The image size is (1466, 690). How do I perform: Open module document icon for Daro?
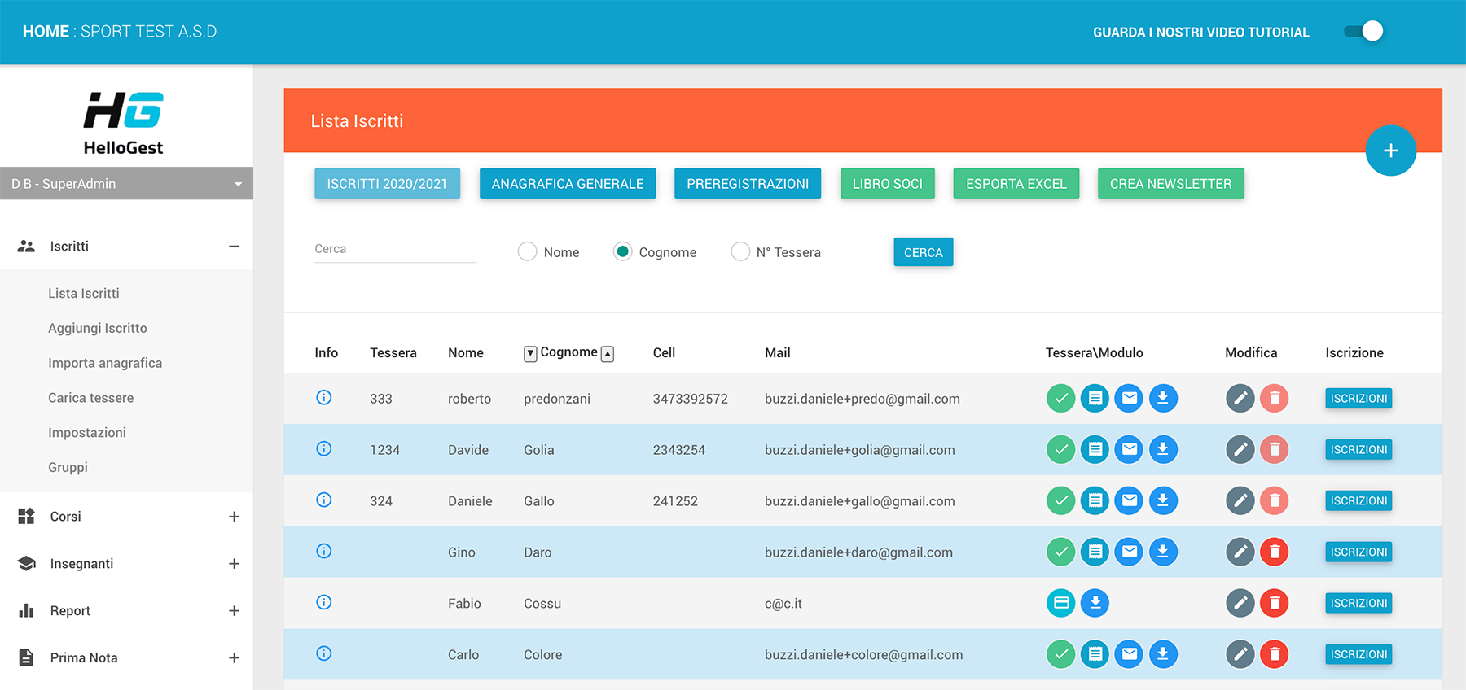pyautogui.click(x=1095, y=552)
